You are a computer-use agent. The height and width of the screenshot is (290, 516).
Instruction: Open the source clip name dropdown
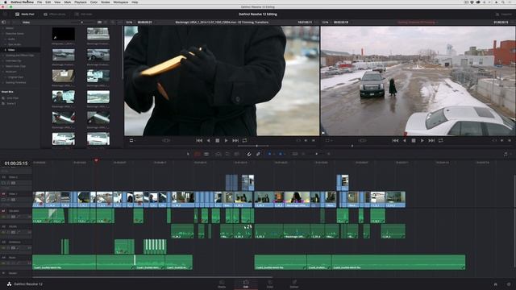coord(222,22)
